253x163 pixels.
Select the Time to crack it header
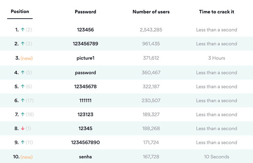[217, 12]
